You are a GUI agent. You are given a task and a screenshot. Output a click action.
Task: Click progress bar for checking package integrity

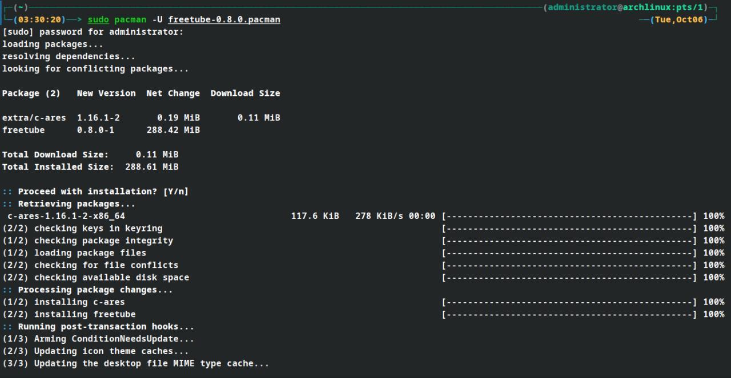coord(569,241)
